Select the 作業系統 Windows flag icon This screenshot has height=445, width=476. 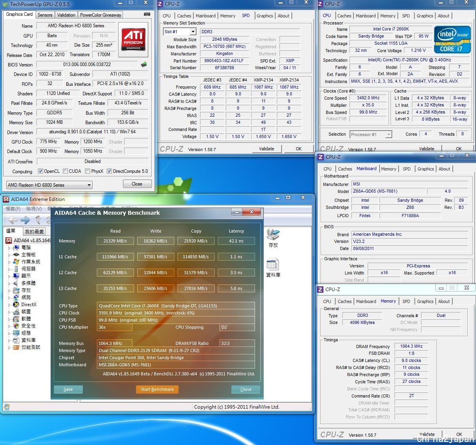click(16, 262)
